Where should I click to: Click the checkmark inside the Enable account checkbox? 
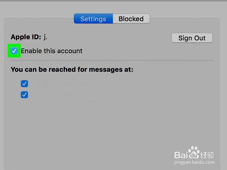(x=14, y=51)
